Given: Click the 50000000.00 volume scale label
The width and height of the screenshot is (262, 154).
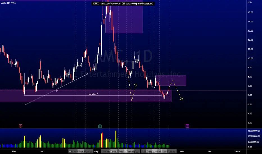Looking at the screenshot, I should pos(253,142).
